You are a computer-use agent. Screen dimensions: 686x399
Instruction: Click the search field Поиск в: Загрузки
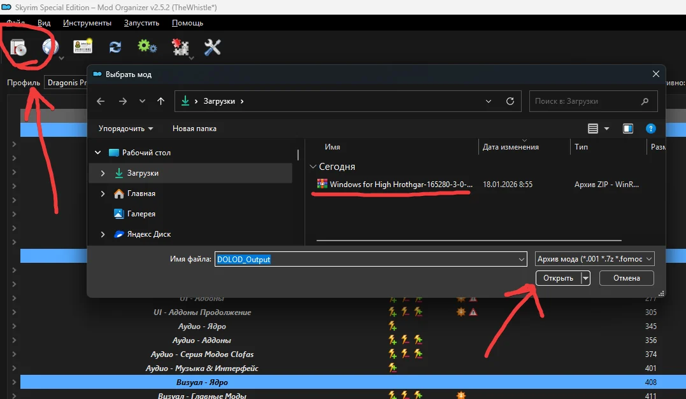pos(593,101)
